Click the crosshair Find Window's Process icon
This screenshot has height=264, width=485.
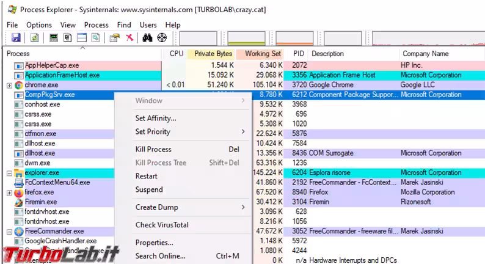coord(162,38)
